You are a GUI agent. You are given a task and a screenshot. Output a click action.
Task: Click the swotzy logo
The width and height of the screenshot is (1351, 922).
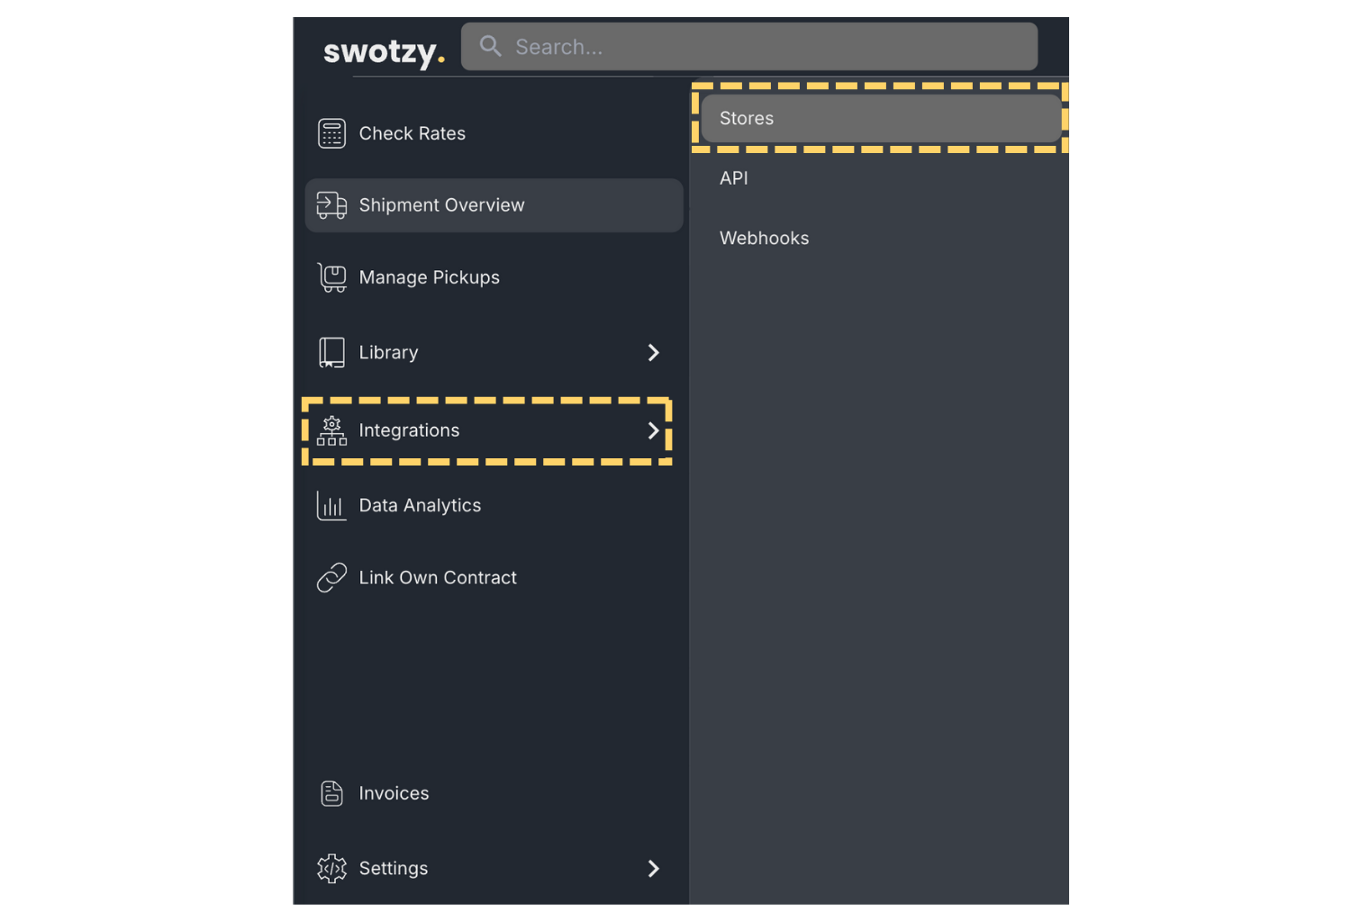pyautogui.click(x=384, y=51)
